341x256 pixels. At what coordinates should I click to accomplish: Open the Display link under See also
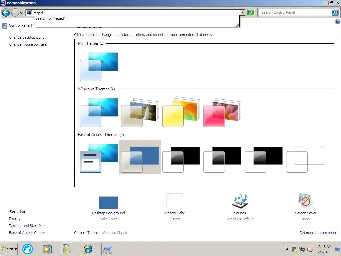coord(15,219)
